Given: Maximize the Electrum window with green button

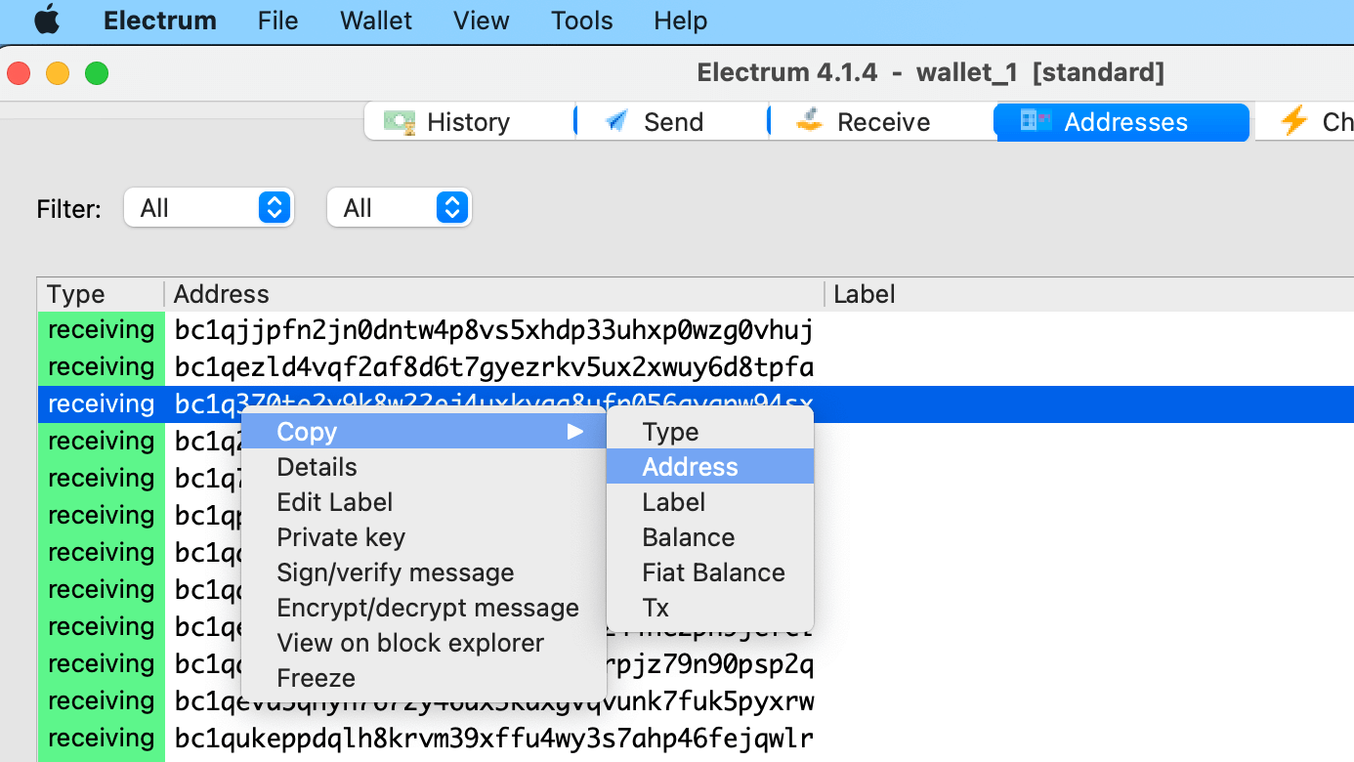Looking at the screenshot, I should click(x=97, y=73).
